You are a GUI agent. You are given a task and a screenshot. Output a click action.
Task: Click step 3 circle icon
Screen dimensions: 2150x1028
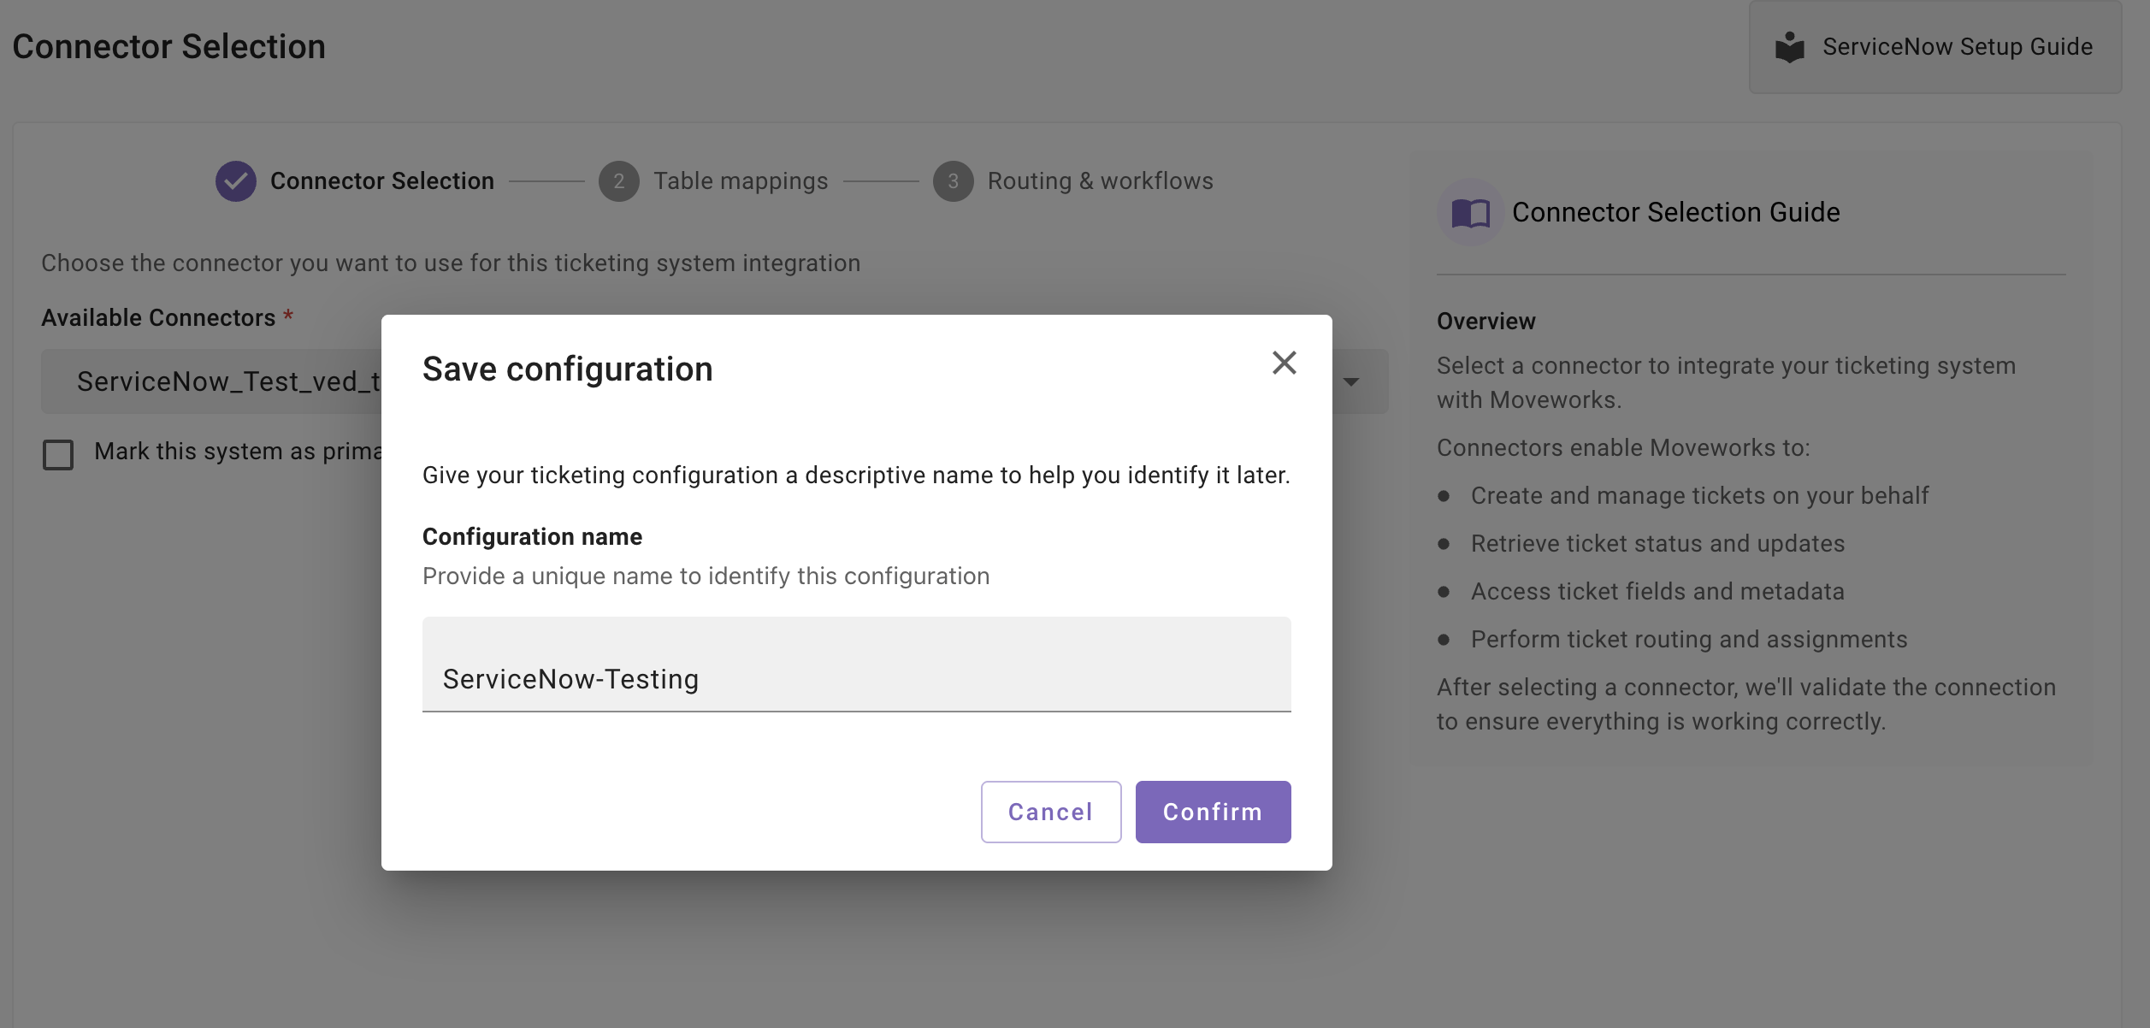pos(953,181)
